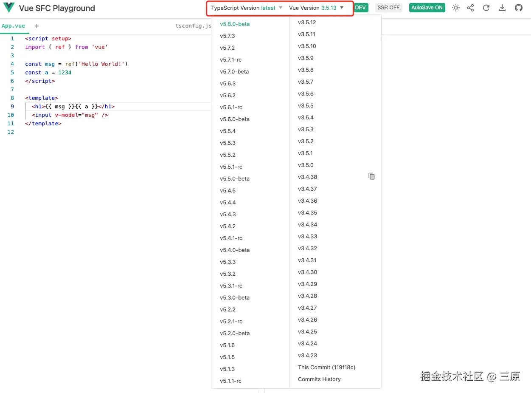The height and width of the screenshot is (393, 531).
Task: Select TypeScript v5.7.1-rc
Action: (231, 60)
